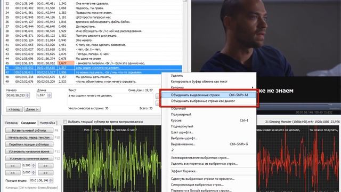Click the 00:01:56,146 / 00:40:13,632 time readout

[x=314, y=113]
